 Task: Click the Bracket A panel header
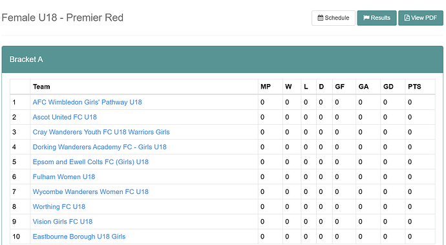tap(222, 59)
